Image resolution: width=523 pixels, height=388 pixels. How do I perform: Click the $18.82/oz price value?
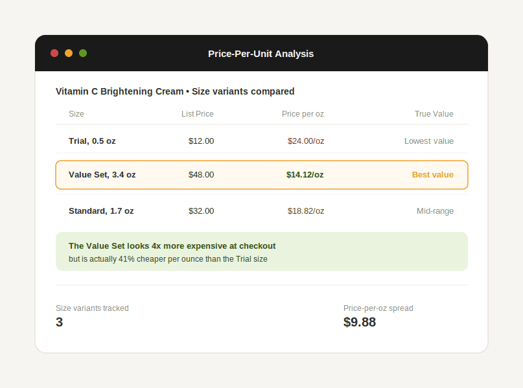tap(306, 211)
